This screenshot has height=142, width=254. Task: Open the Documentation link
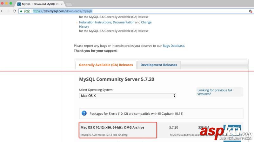(x=124, y=23)
